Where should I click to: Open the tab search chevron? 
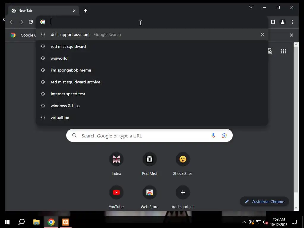[251, 7]
